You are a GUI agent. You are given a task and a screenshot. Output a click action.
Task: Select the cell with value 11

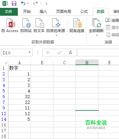pyautogui.click(x=19, y=108)
